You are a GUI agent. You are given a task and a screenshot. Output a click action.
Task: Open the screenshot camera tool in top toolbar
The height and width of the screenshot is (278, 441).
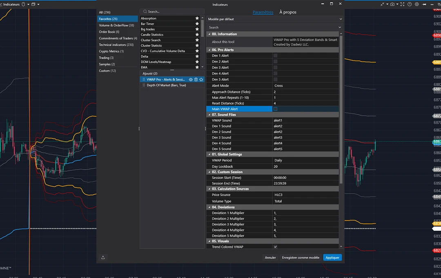[392, 4]
